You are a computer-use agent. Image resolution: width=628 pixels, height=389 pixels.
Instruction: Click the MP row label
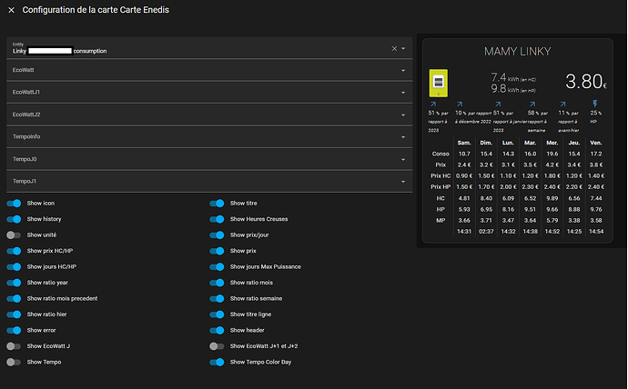click(441, 220)
